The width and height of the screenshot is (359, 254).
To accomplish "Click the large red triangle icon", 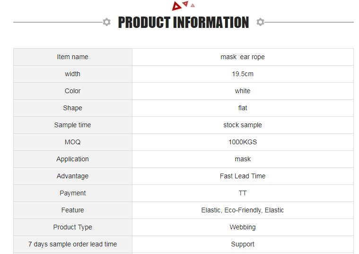I will pyautogui.click(x=176, y=6).
